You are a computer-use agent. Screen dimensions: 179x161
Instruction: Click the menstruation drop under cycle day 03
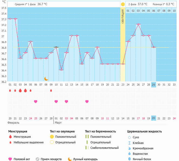(x=20, y=91)
